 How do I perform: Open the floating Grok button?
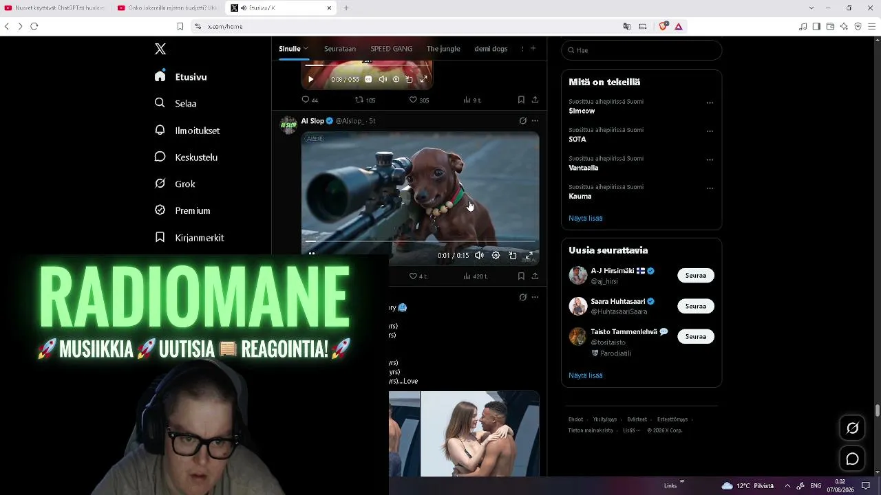coord(852,428)
